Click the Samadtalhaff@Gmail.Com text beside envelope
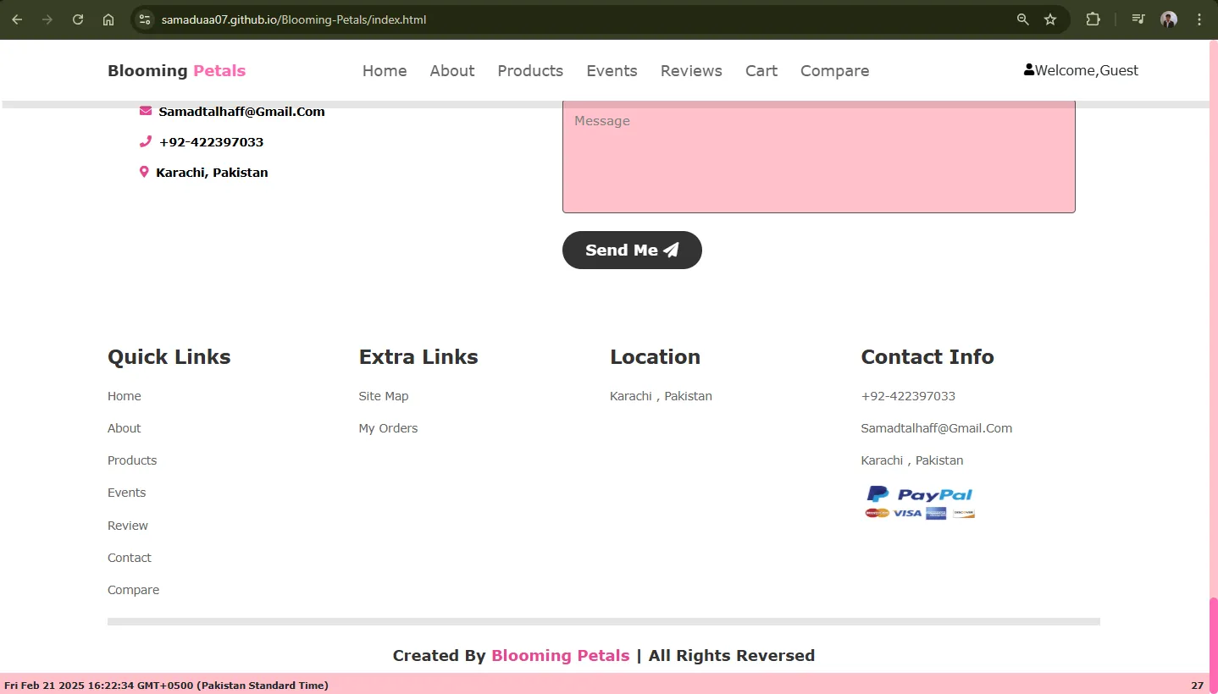Viewport: 1218px width, 694px height. [241, 111]
